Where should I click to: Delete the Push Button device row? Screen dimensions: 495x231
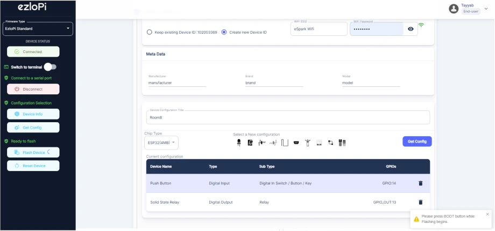click(x=420, y=183)
